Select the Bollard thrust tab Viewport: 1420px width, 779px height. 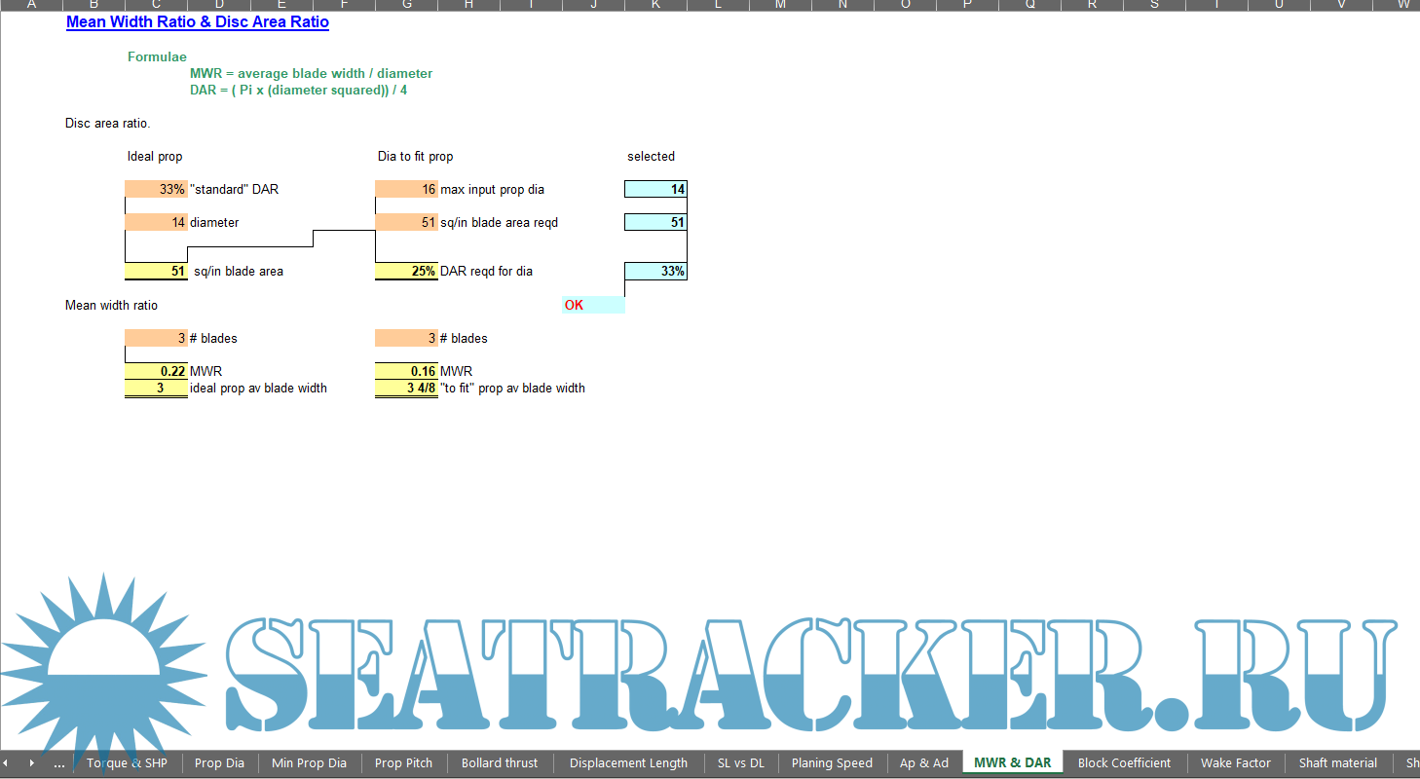tap(500, 762)
